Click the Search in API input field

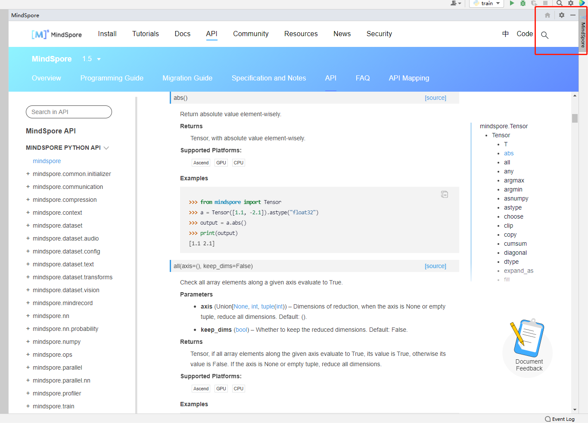69,112
